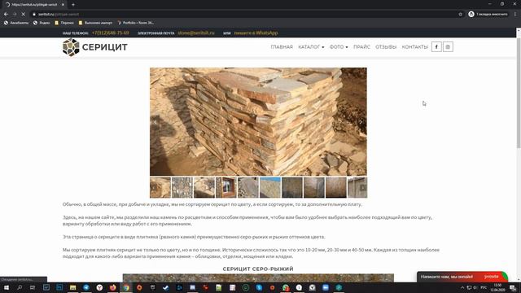
Task: Click the Серицит logo in the header
Action: 95,47
